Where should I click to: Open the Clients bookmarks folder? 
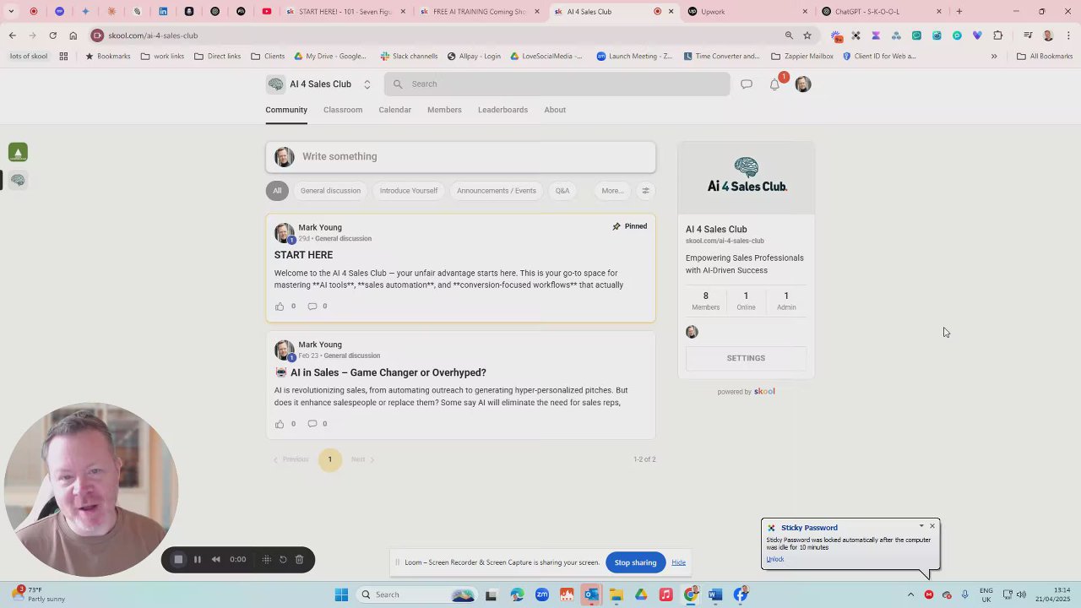tap(268, 57)
